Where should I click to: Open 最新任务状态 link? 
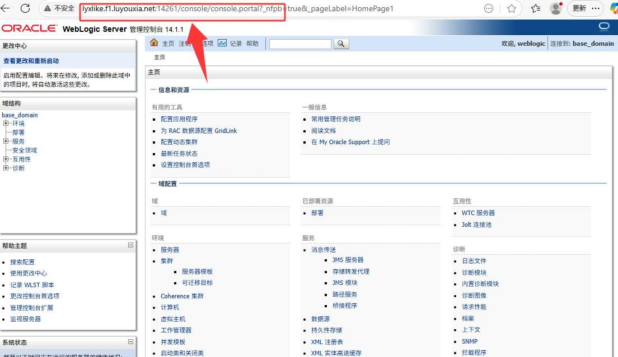coord(179,153)
